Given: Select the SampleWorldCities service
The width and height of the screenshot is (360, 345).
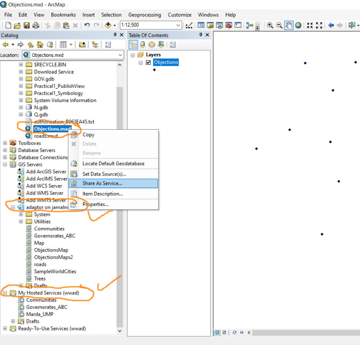Looking at the screenshot, I should tap(55, 272).
